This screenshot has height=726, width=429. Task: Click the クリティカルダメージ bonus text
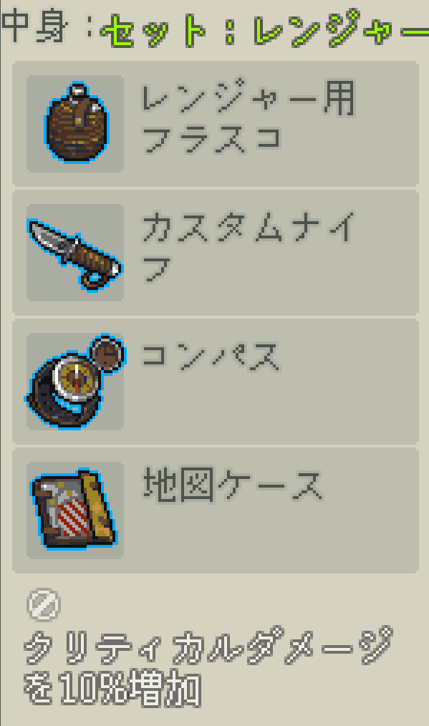click(208, 645)
